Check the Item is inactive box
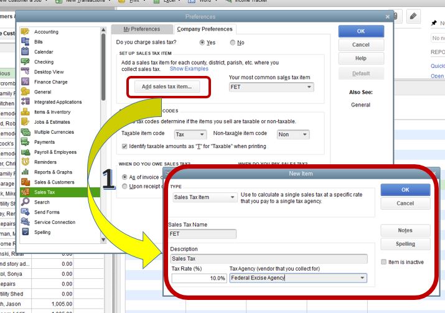The image size is (445, 313). [383, 261]
